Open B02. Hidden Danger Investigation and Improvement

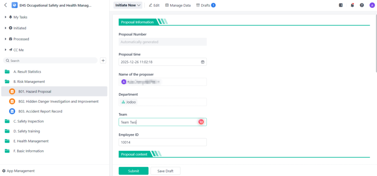[58, 101]
